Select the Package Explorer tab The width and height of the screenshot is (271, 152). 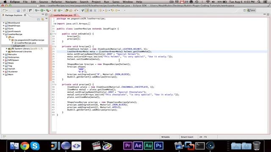click(x=14, y=15)
